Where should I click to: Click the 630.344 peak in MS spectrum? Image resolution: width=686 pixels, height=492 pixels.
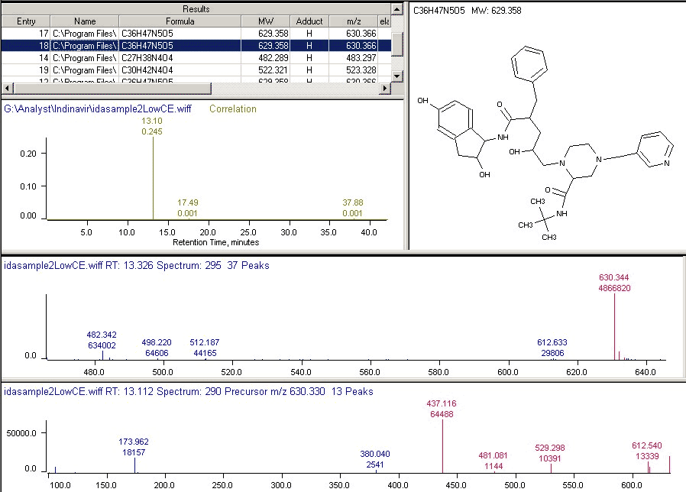click(x=615, y=326)
